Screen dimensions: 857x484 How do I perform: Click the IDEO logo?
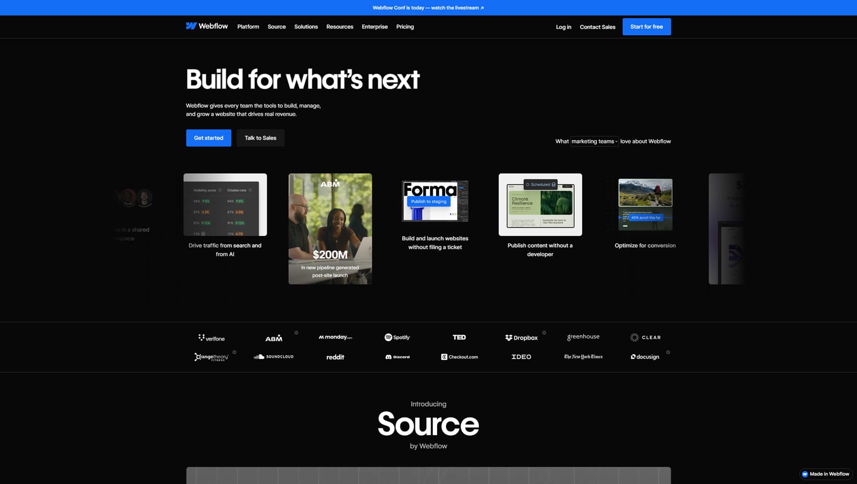click(x=521, y=357)
